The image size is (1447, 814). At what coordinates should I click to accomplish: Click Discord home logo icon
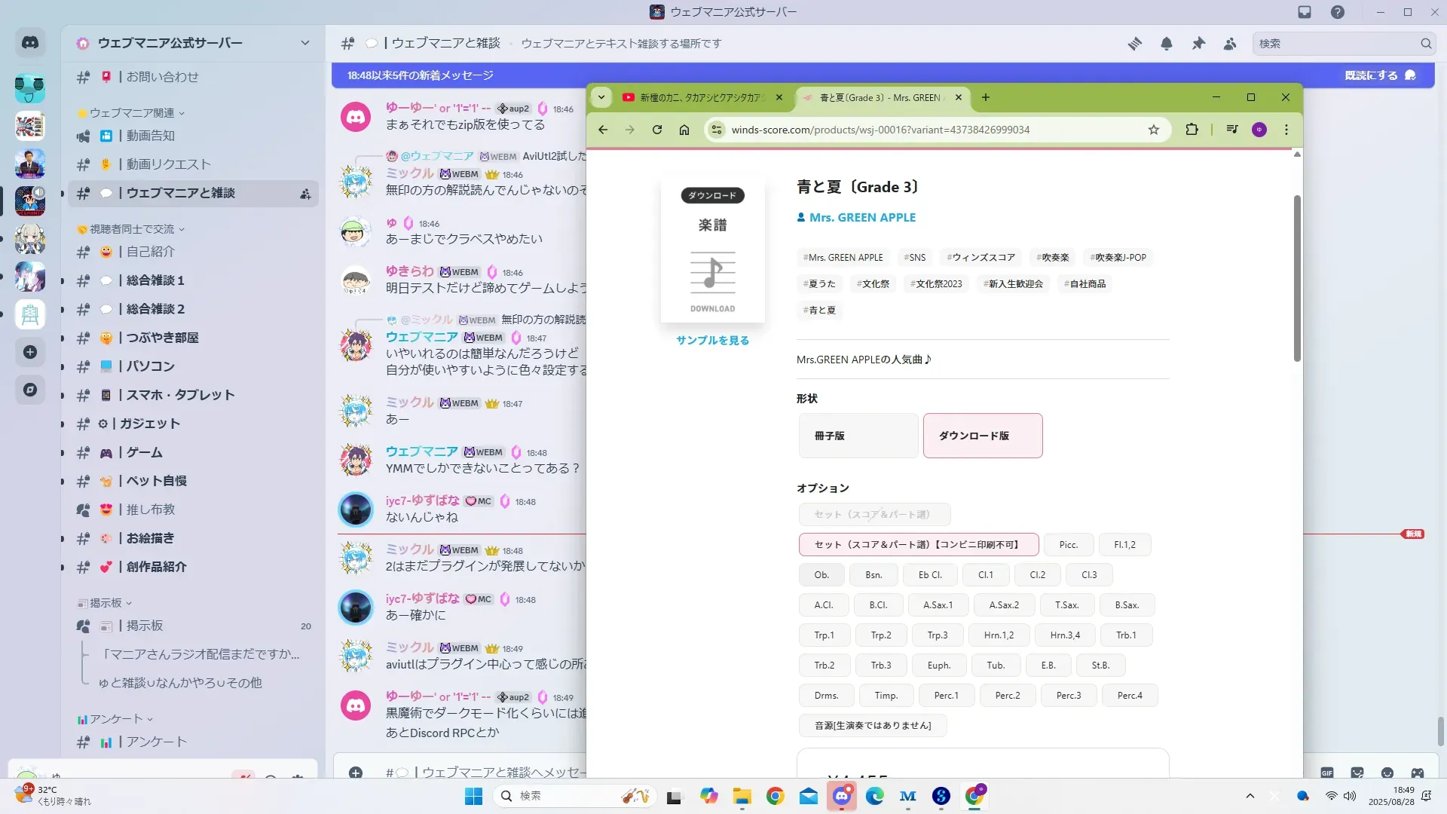(x=30, y=43)
